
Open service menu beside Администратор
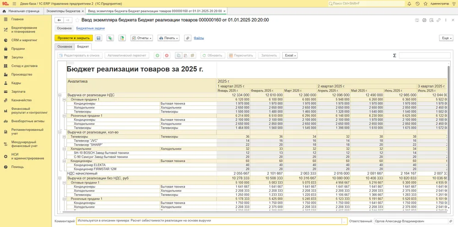point(454,4)
